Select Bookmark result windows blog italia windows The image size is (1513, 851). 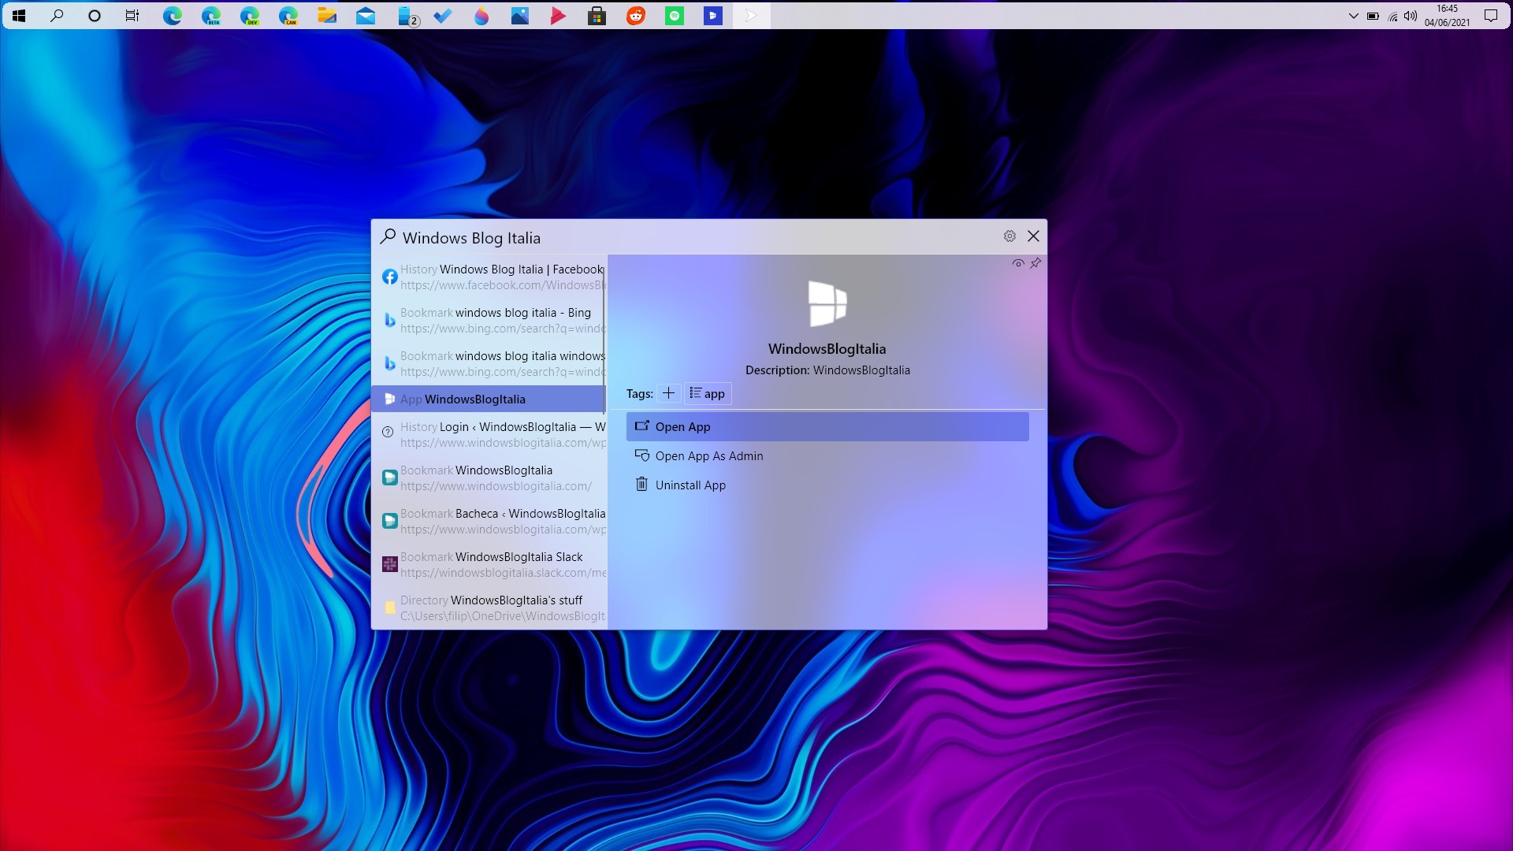point(489,363)
